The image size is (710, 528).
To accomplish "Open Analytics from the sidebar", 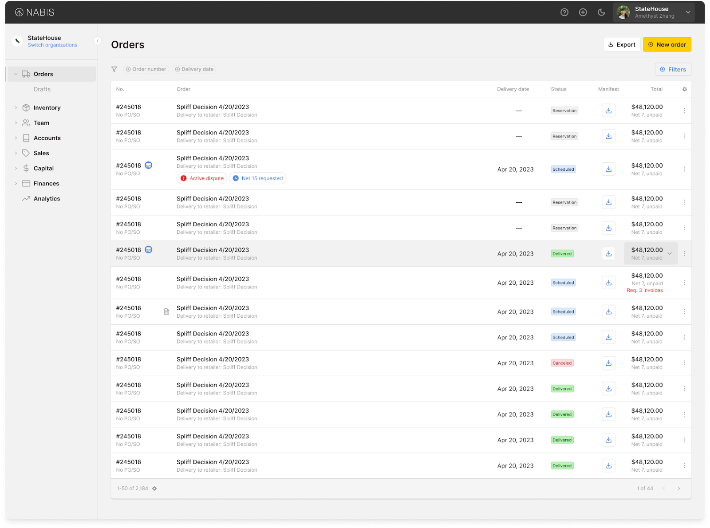I will click(47, 199).
